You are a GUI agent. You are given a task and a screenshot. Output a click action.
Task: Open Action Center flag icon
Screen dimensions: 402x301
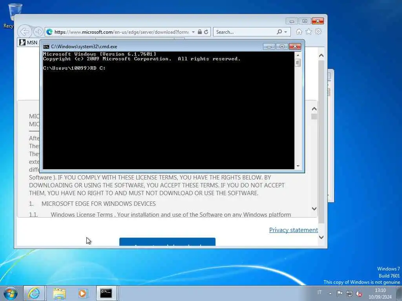click(x=340, y=293)
